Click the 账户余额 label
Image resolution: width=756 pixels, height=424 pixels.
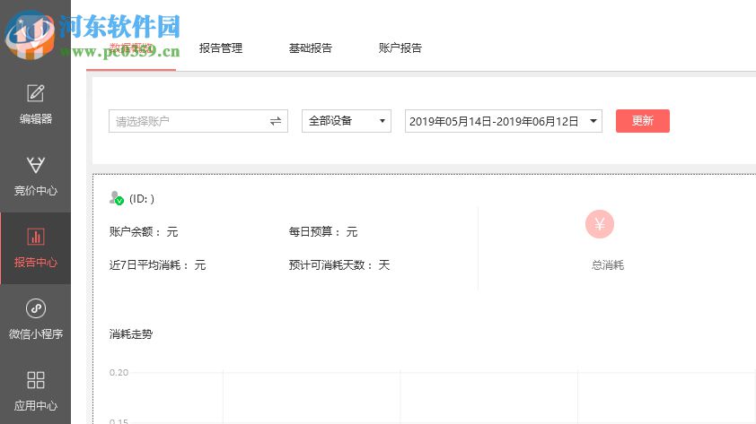[135, 232]
